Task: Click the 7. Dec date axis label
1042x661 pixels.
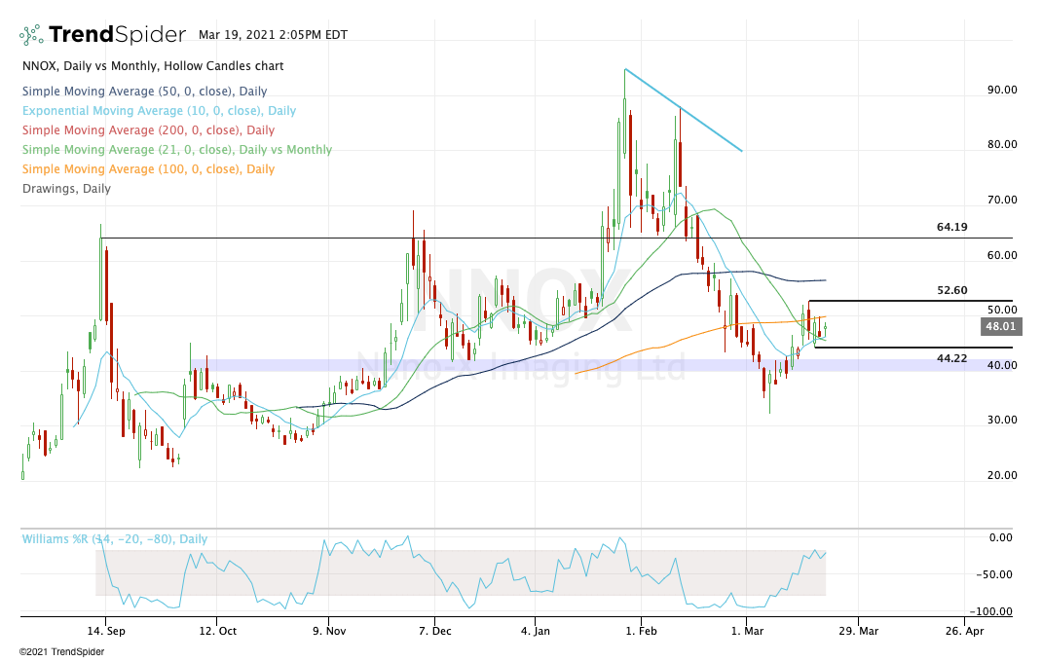Action: (434, 631)
